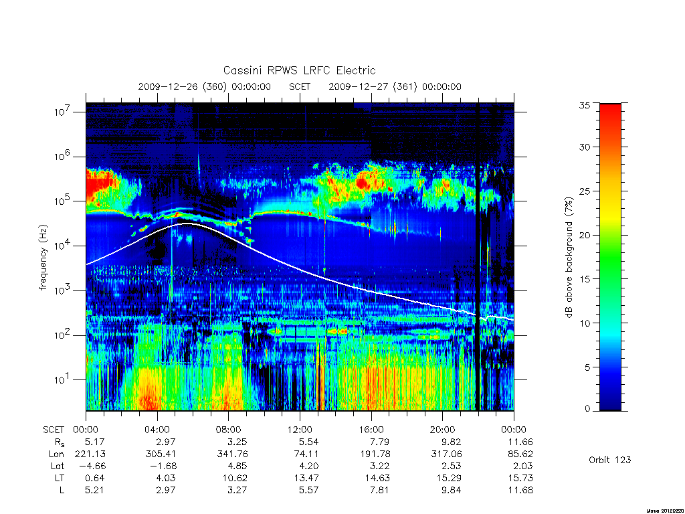Image resolution: width=685 pixels, height=514 pixels.
Task: Click the LT row label
Action: tap(60, 478)
